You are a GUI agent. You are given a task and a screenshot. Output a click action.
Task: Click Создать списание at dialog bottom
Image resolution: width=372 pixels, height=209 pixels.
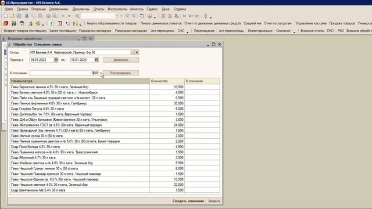click(x=188, y=201)
